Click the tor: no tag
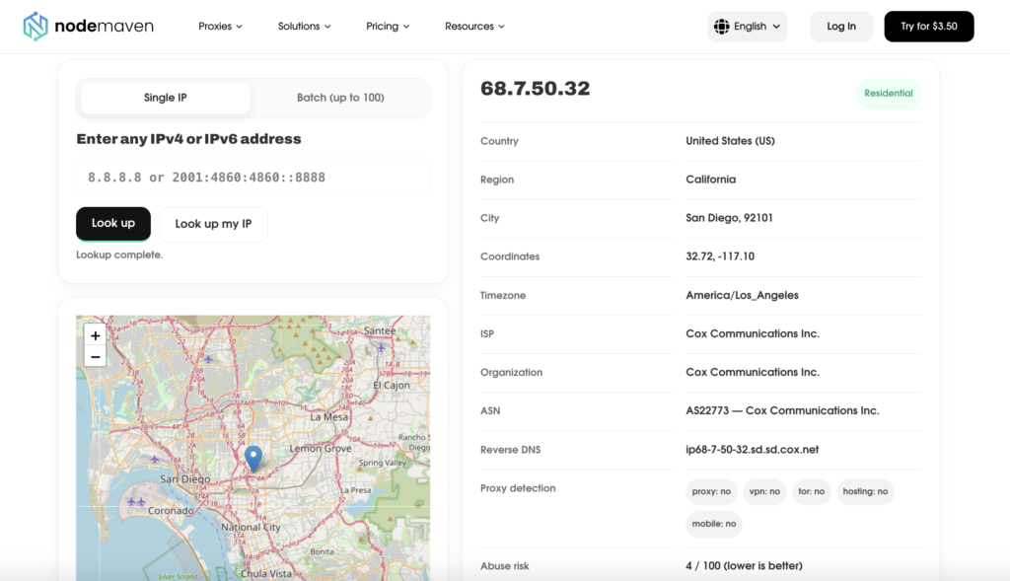 point(811,491)
